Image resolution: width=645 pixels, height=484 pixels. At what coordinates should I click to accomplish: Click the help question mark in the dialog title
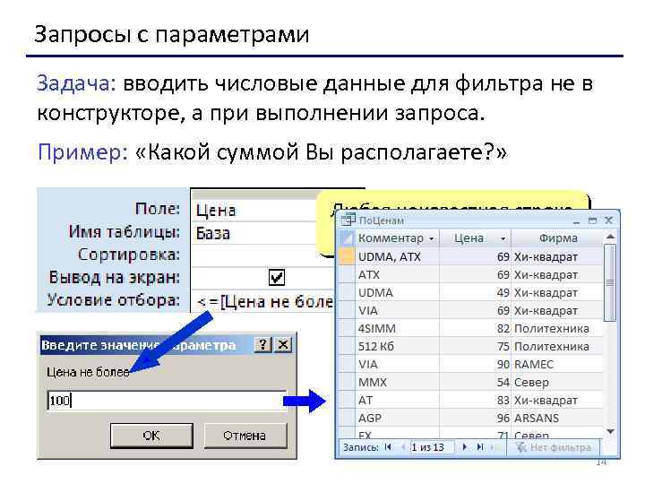[x=262, y=344]
